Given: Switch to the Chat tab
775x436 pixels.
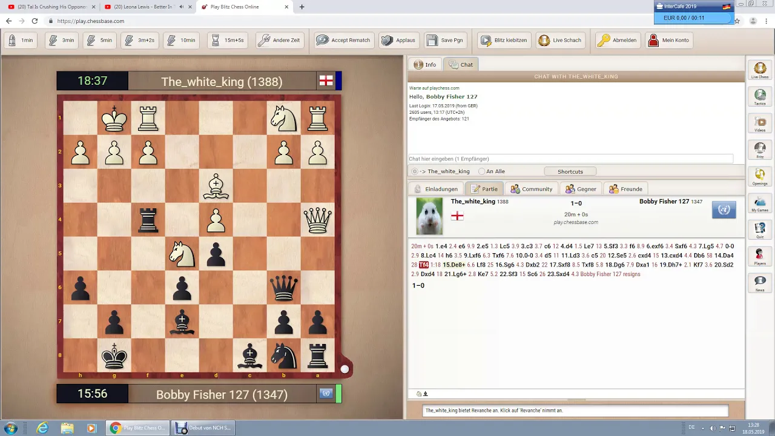Looking at the screenshot, I should [x=461, y=65].
